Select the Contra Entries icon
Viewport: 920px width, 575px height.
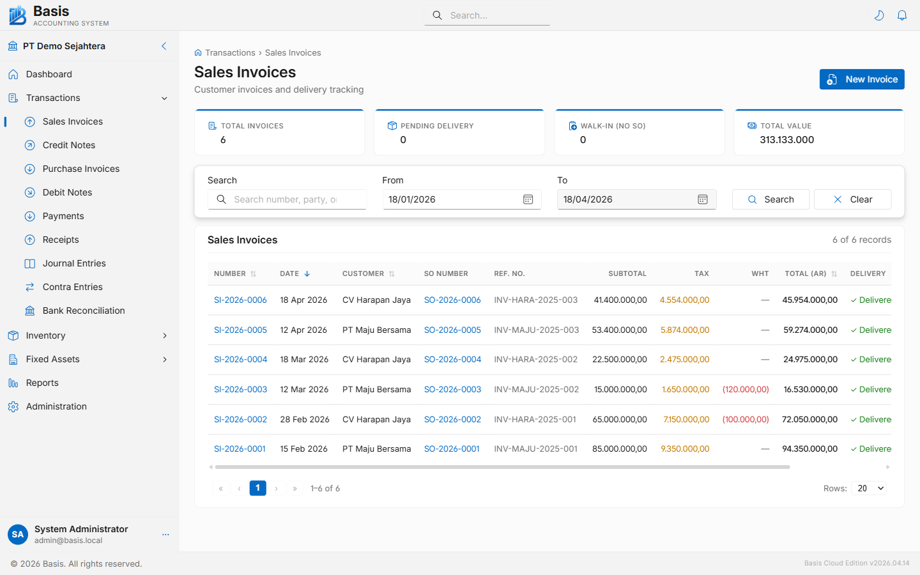pyautogui.click(x=29, y=286)
